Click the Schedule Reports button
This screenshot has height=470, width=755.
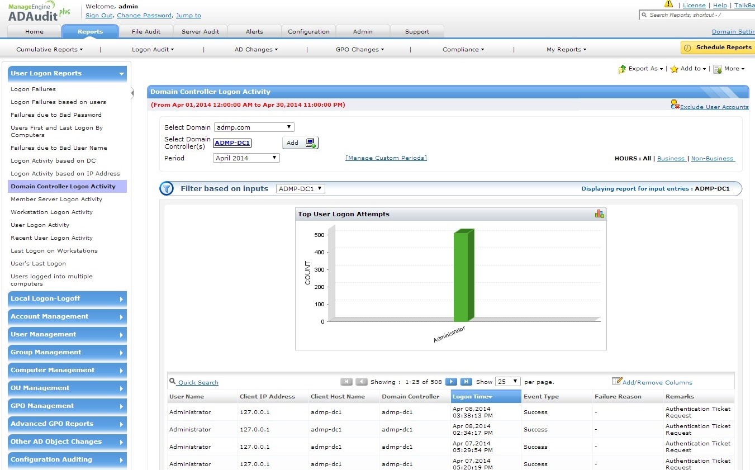tap(718, 48)
